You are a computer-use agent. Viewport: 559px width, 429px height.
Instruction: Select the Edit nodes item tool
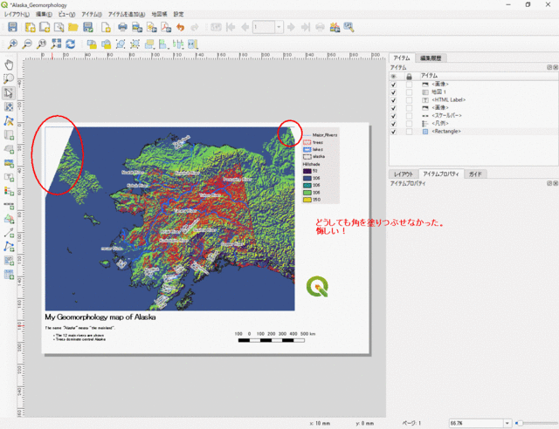pos(9,121)
